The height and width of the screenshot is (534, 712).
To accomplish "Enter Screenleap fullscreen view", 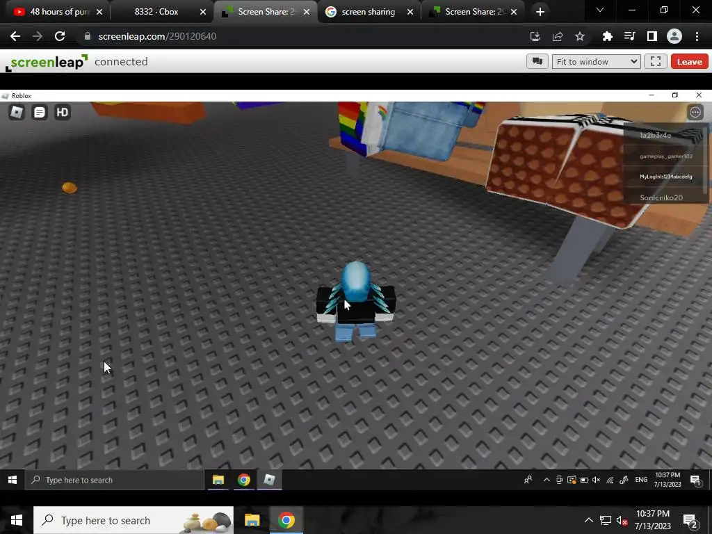I will click(655, 61).
